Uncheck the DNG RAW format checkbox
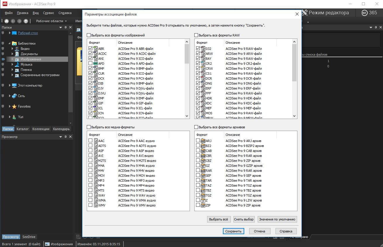This screenshot has width=383, height=247. pos(198,83)
